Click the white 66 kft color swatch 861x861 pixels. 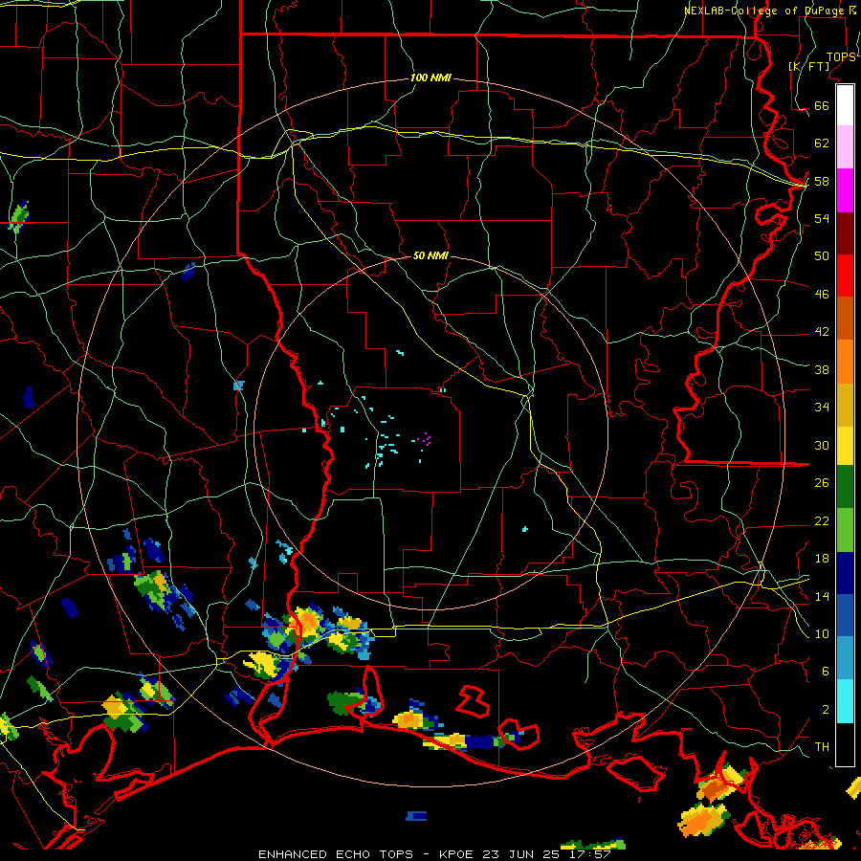click(845, 105)
